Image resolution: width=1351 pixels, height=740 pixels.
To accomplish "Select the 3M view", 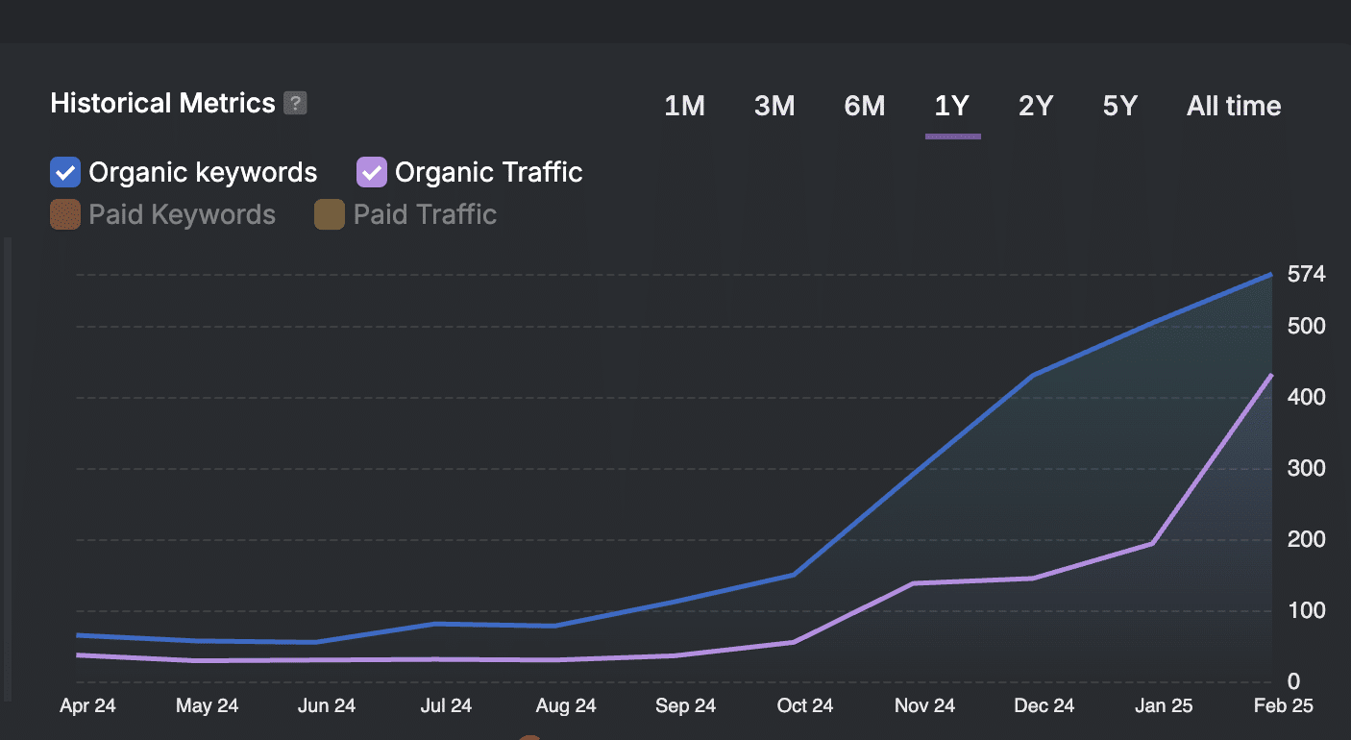I will [x=774, y=106].
